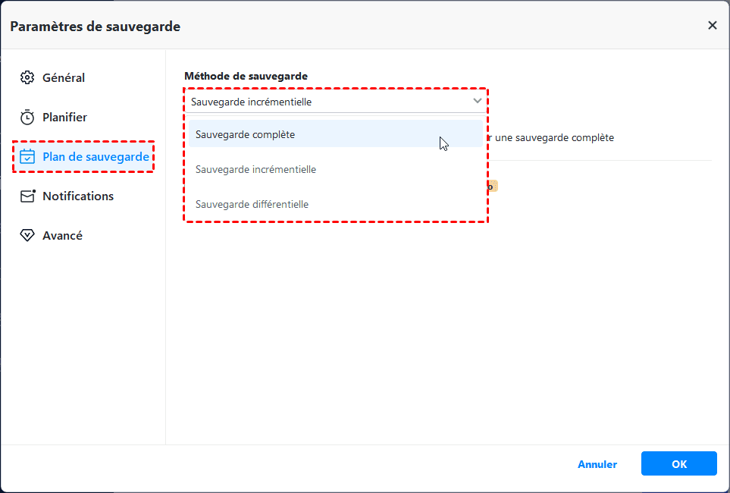Confirm settings with the OK button
The image size is (730, 493).
pos(678,463)
